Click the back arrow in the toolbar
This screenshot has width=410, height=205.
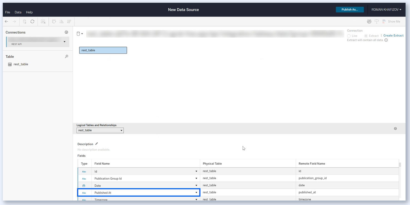click(6, 21)
